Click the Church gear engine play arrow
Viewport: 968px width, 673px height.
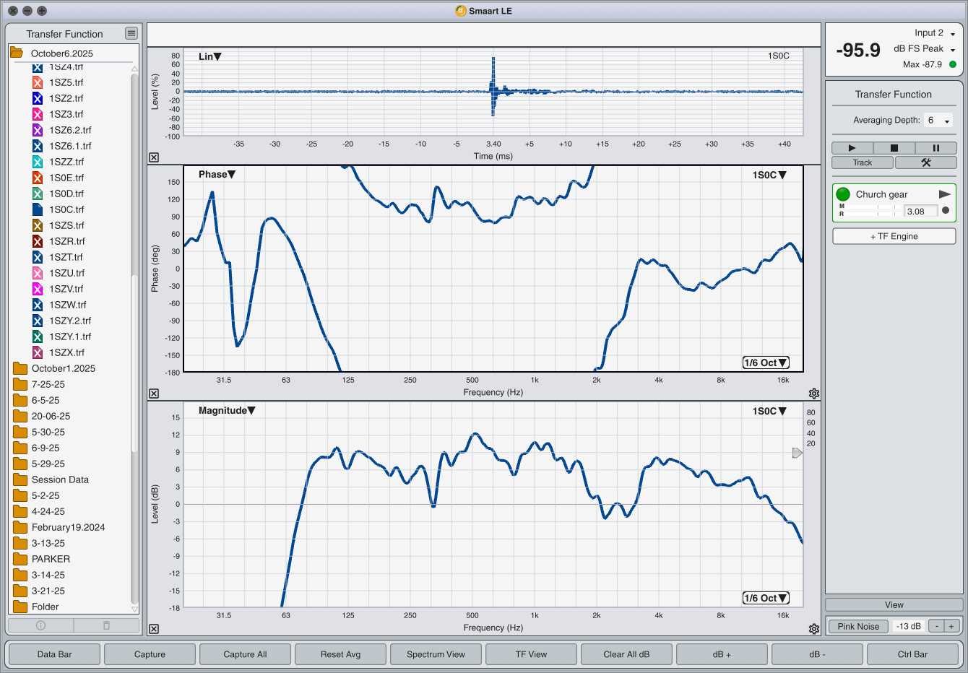944,194
